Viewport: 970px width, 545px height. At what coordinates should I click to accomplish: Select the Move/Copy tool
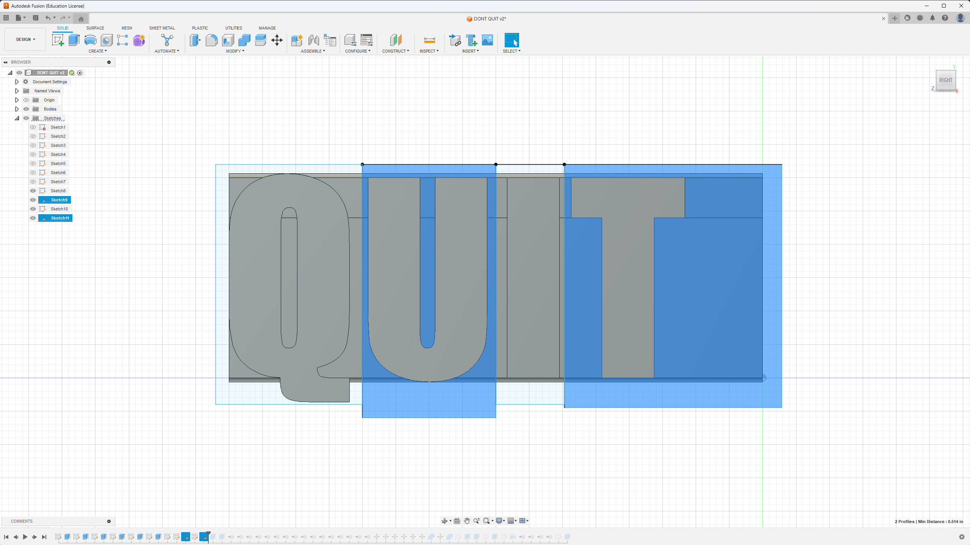277,40
